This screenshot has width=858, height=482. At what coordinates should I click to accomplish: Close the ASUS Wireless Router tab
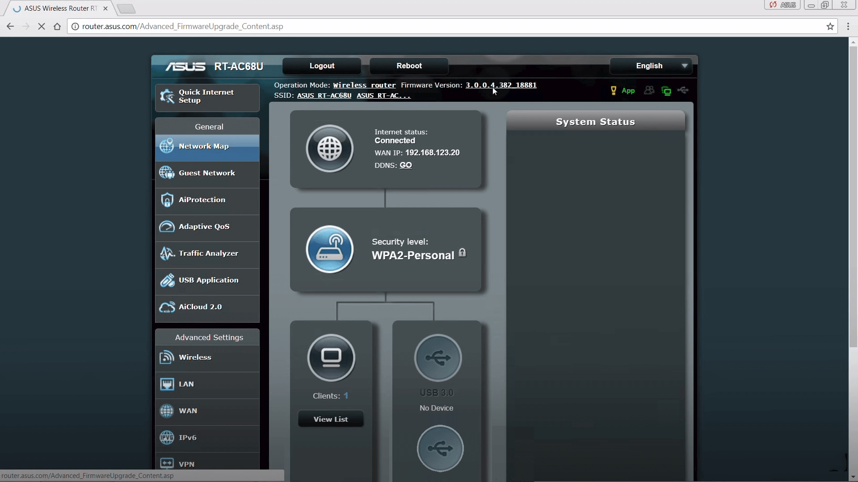pyautogui.click(x=105, y=8)
